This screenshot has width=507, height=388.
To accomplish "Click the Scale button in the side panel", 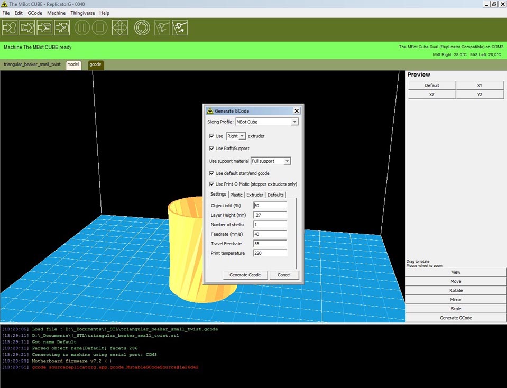I will (456, 309).
